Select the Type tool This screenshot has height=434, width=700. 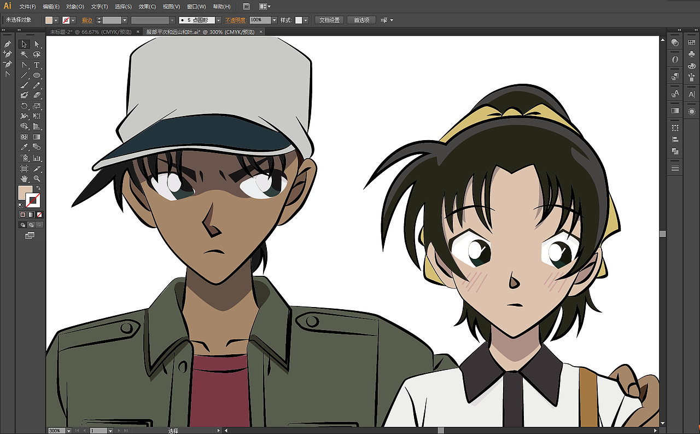coord(37,65)
